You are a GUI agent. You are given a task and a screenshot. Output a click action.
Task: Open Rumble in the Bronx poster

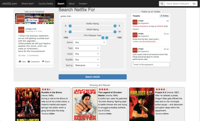click(28, 104)
